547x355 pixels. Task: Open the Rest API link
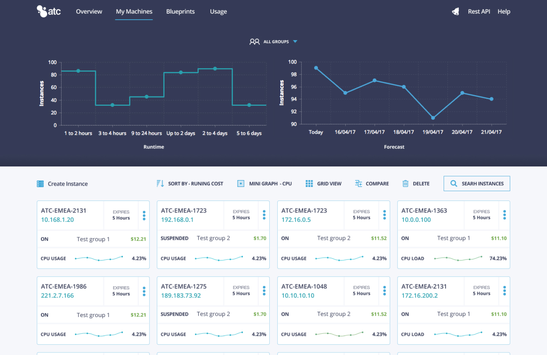(479, 12)
